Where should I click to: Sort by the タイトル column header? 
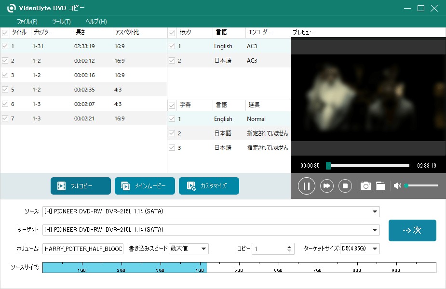pyautogui.click(x=19, y=32)
